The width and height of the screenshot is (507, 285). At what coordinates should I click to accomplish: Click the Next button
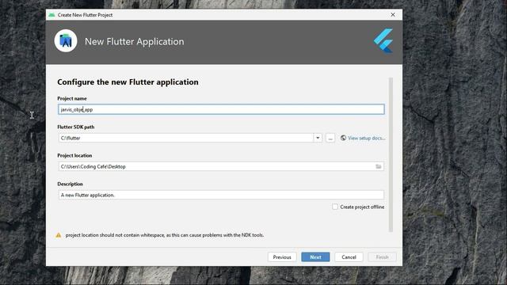coord(315,257)
